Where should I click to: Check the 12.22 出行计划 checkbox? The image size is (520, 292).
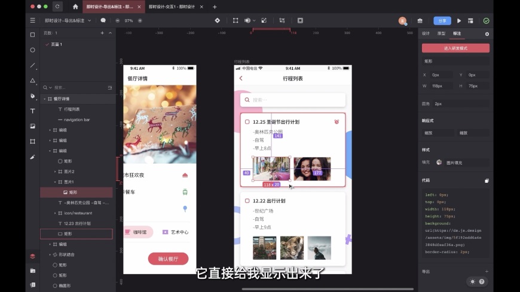[247, 201]
